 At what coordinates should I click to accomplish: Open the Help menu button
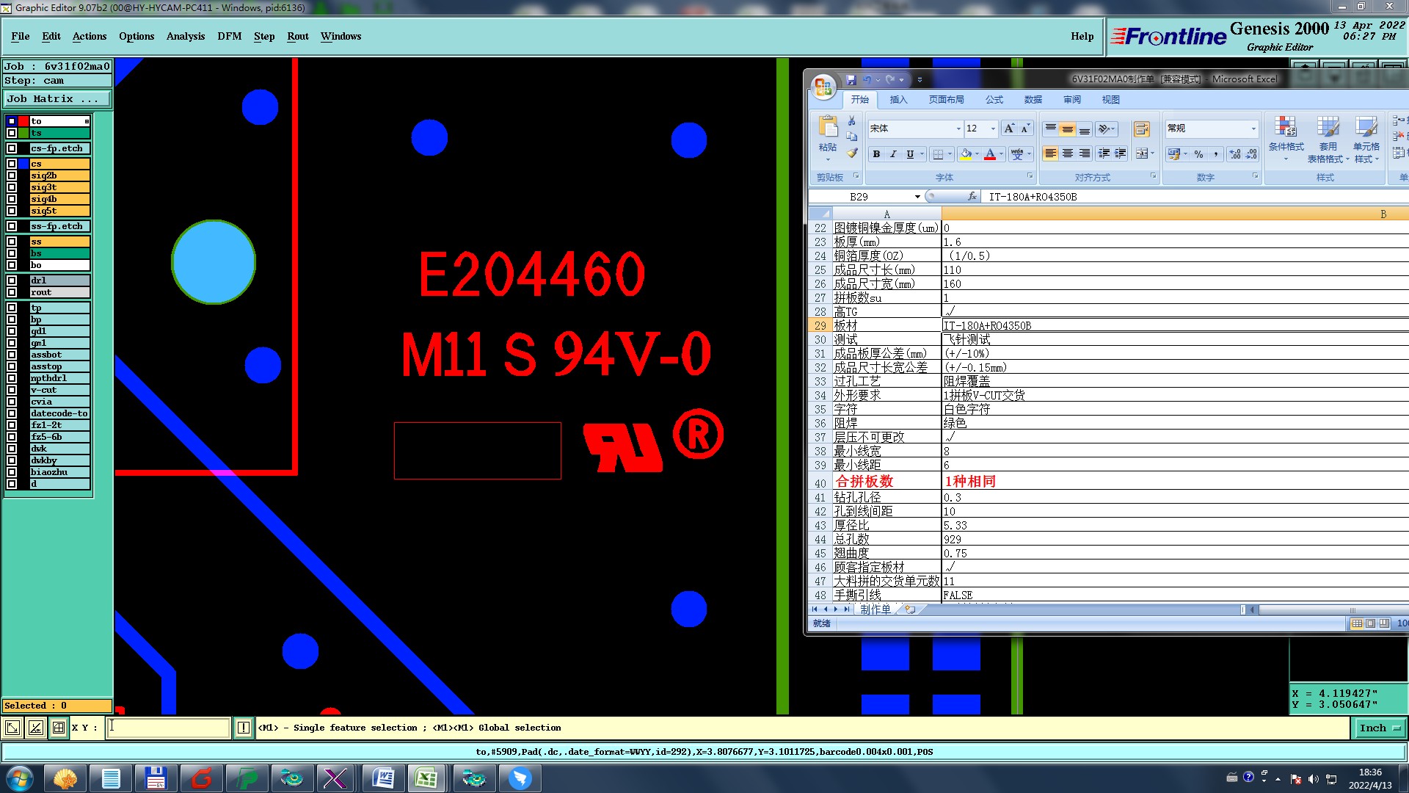[x=1082, y=36]
